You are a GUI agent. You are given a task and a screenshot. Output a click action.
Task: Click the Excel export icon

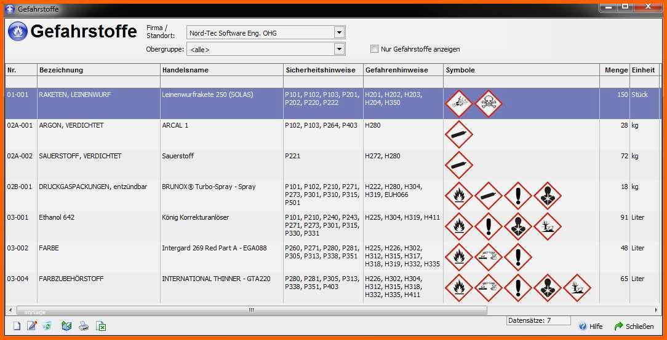(101, 326)
